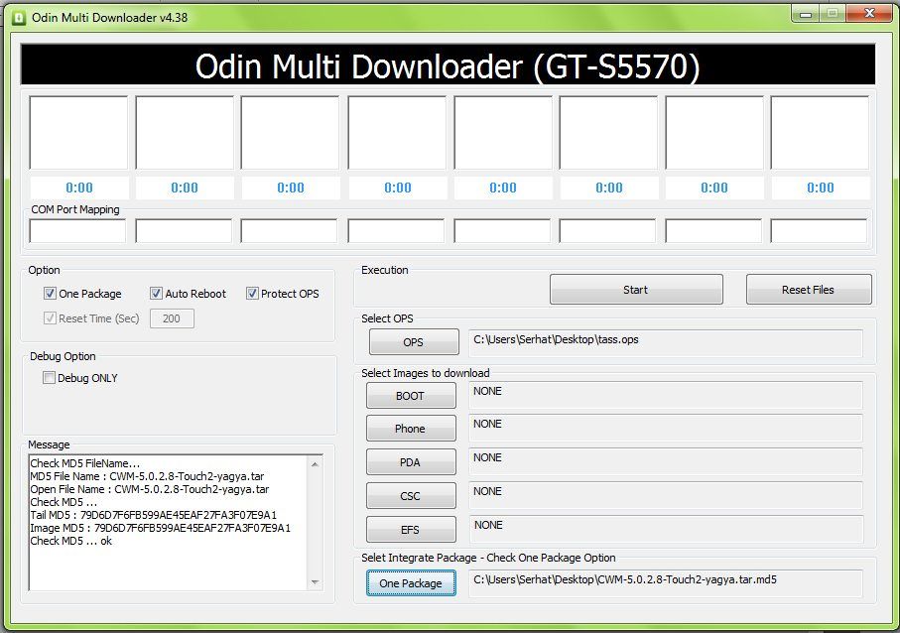
Task: Choose a BOOT image file
Action: [411, 396]
